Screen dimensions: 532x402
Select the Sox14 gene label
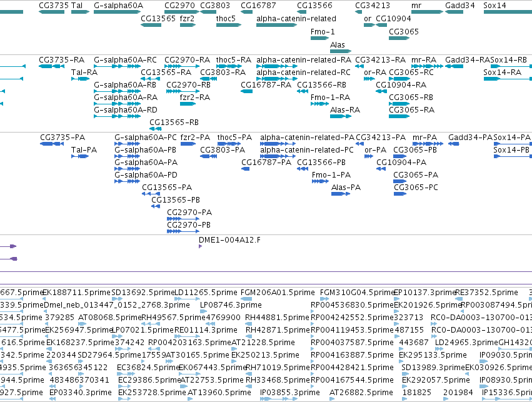pyautogui.click(x=494, y=6)
